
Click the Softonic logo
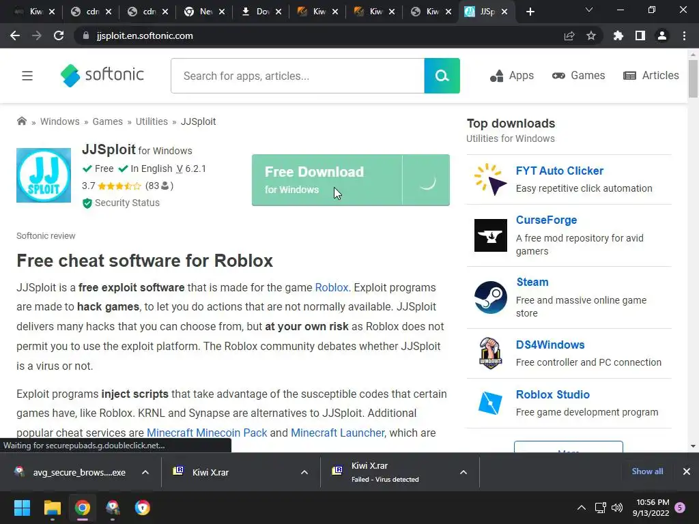tap(102, 75)
